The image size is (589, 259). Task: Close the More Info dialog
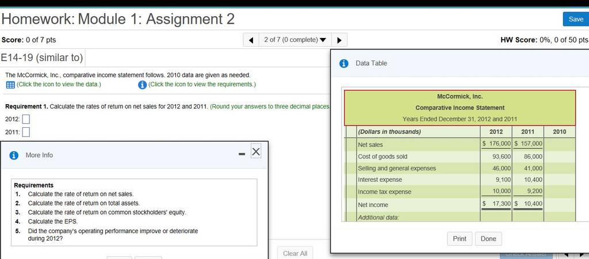(x=256, y=151)
